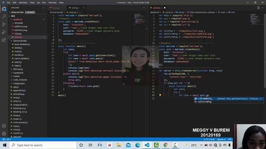Image resolution: width=266 pixels, height=149 pixels.
Task: Expand the template folder
Action: pos(18,23)
